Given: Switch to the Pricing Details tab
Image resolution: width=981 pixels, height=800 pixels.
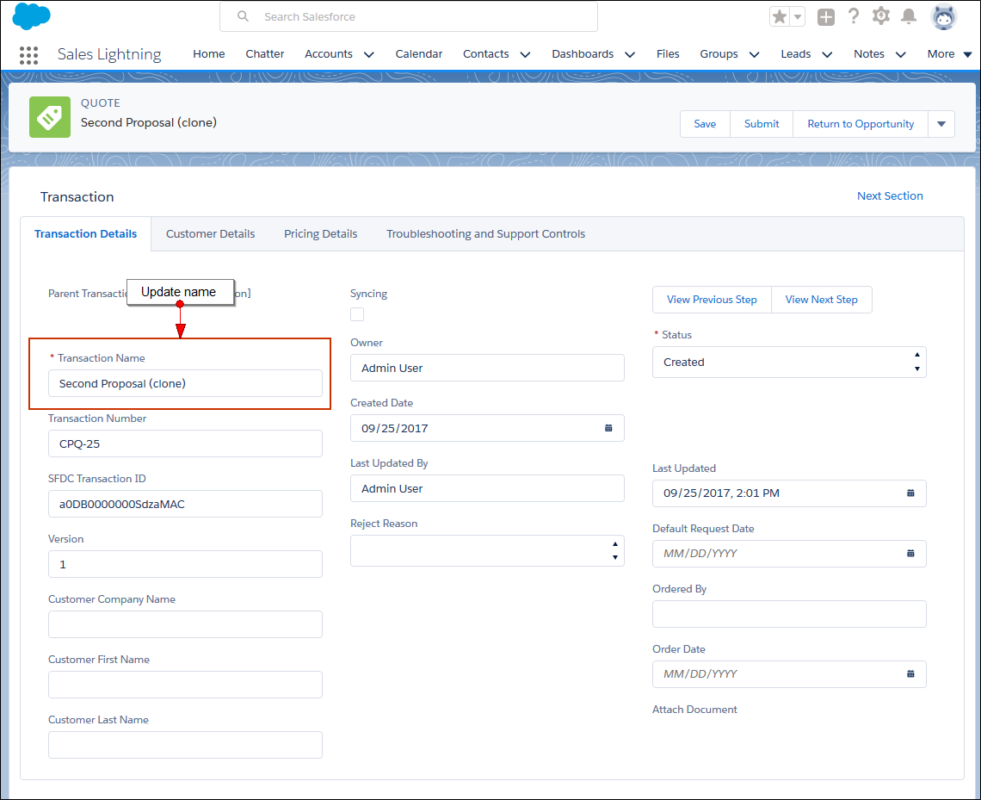Looking at the screenshot, I should [x=320, y=234].
